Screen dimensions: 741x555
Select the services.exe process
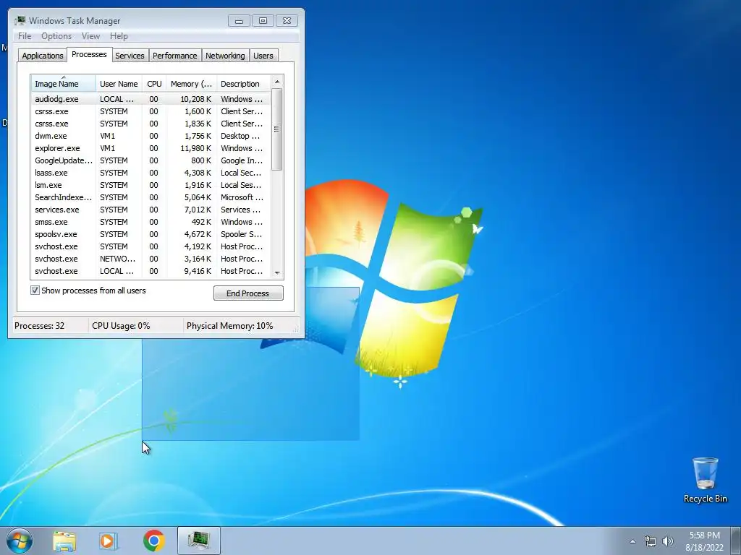151,210
